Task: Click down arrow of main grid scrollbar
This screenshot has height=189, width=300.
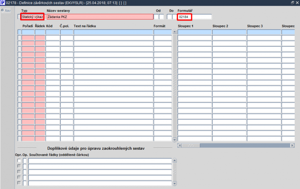Action: tap(174, 140)
